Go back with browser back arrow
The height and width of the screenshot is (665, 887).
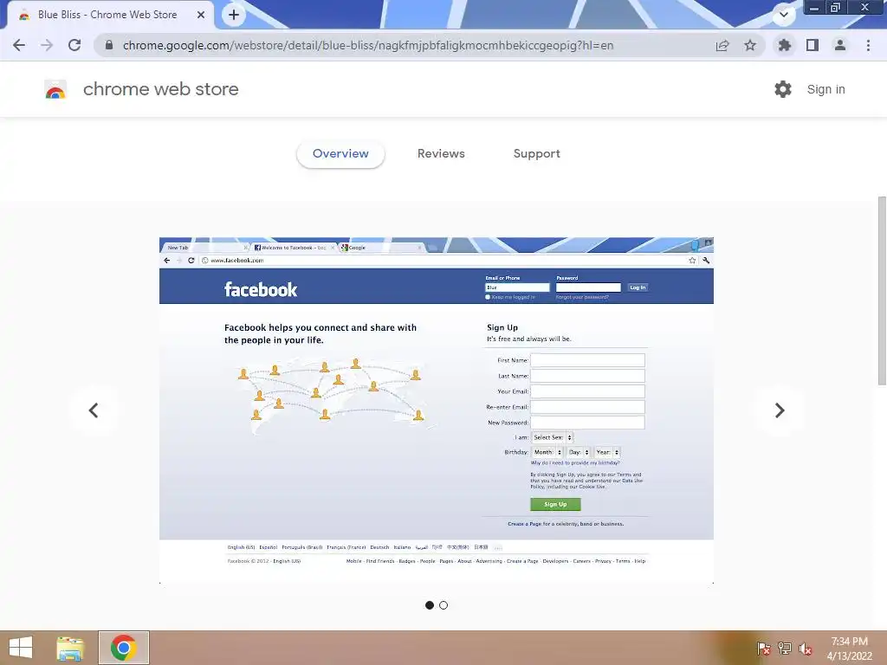tap(19, 45)
